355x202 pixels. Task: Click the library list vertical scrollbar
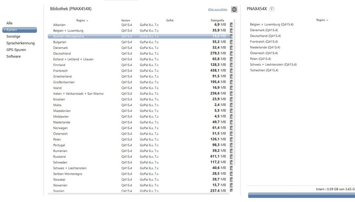(x=234, y=92)
